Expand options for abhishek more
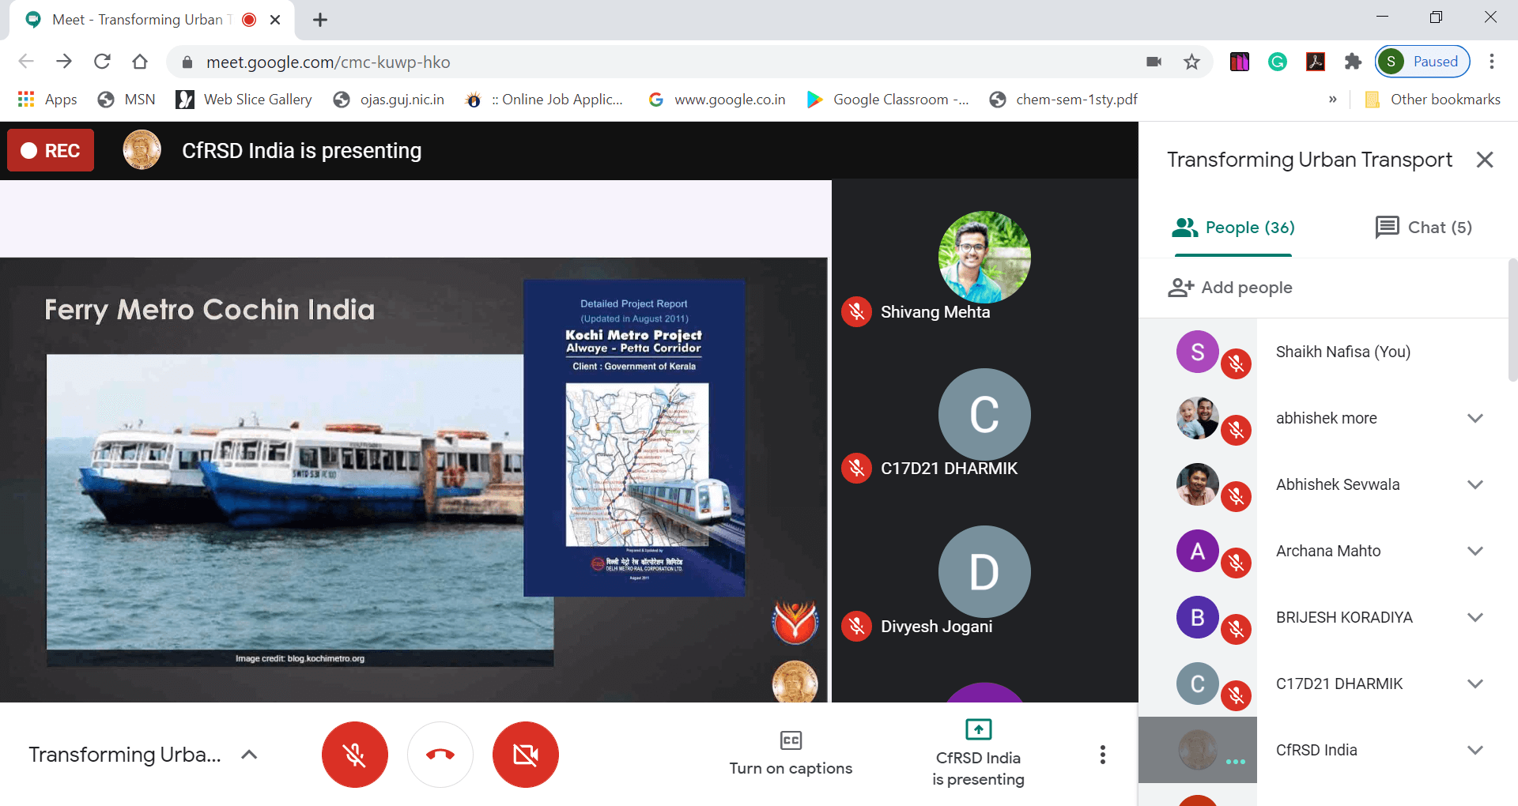Image resolution: width=1518 pixels, height=806 pixels. (1475, 418)
